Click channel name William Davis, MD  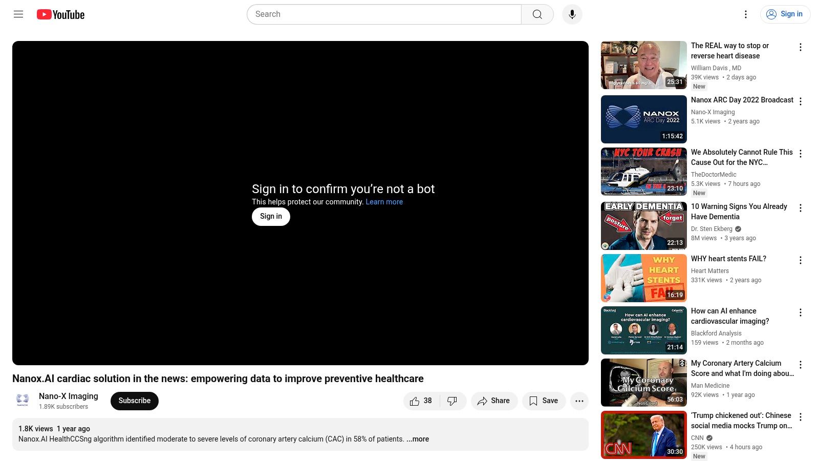pyautogui.click(x=716, y=68)
